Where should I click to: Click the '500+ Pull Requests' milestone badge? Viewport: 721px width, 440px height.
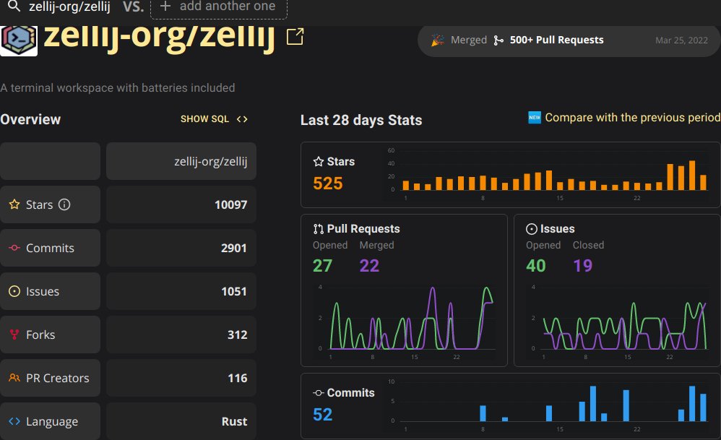pos(569,40)
